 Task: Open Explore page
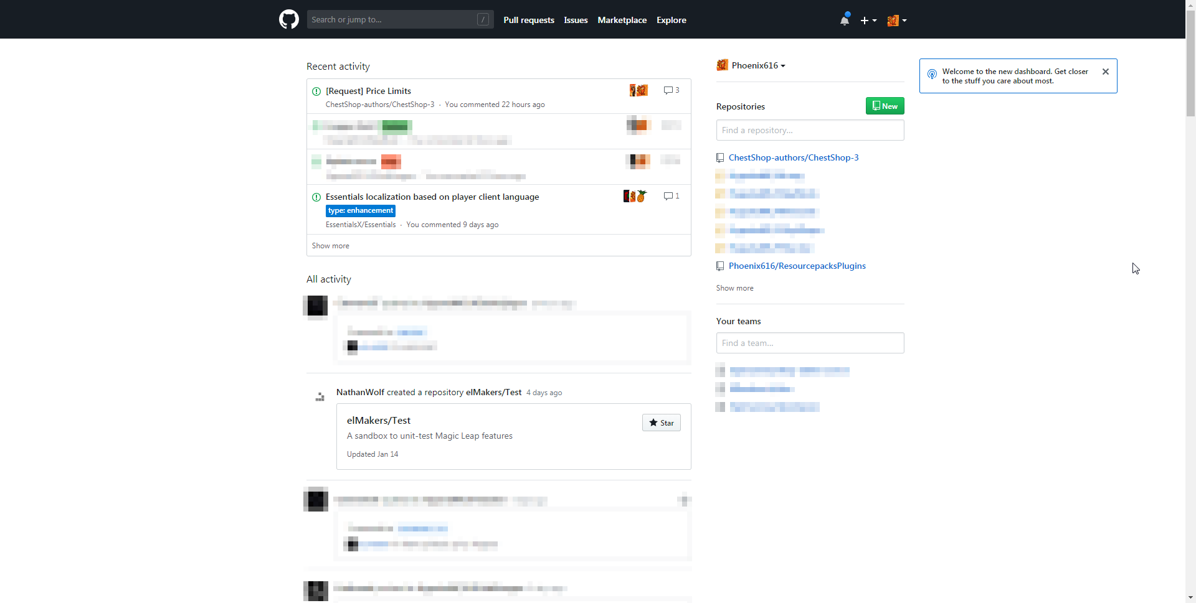tap(672, 20)
